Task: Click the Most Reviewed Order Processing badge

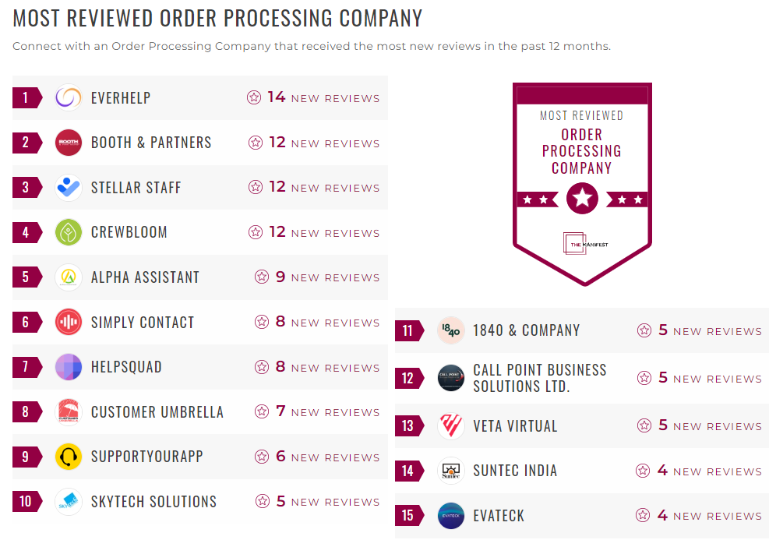Action: 582,183
